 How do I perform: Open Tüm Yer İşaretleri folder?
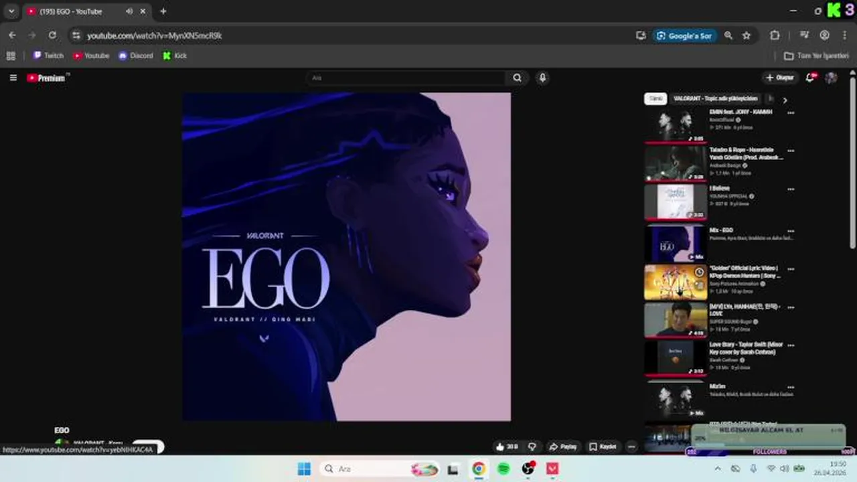click(816, 56)
